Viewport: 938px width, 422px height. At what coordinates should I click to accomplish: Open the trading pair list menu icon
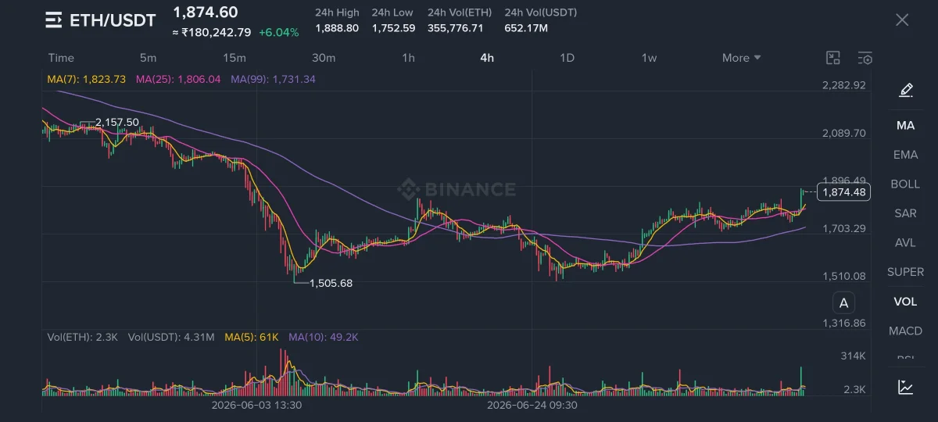tap(53, 20)
